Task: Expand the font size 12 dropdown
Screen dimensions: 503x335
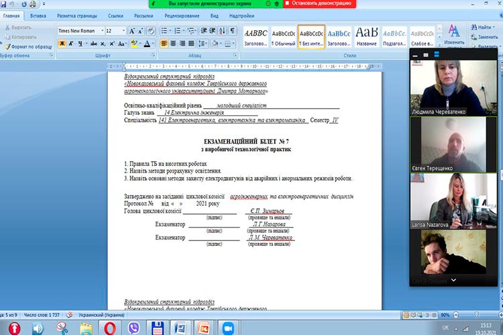Action: 123,31
